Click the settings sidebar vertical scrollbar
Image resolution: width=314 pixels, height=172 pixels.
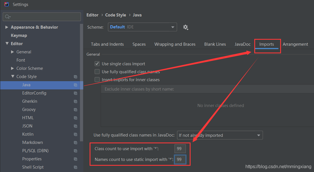(x=82, y=85)
